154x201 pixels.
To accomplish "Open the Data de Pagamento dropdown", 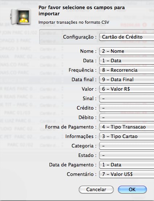I will pos(127,165).
